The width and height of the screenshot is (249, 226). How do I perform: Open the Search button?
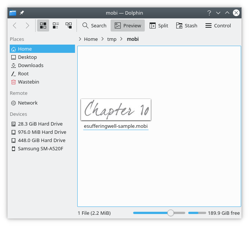coord(94,25)
